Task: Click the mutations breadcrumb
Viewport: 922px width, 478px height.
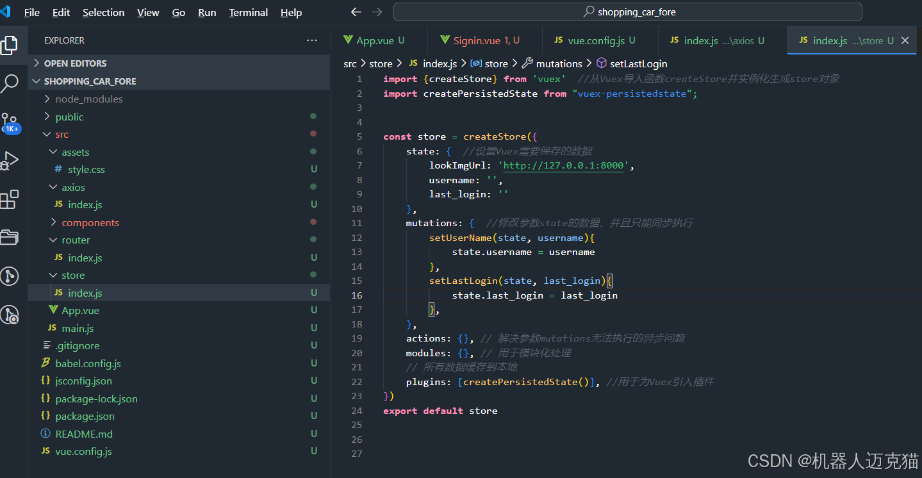Action: coord(559,63)
